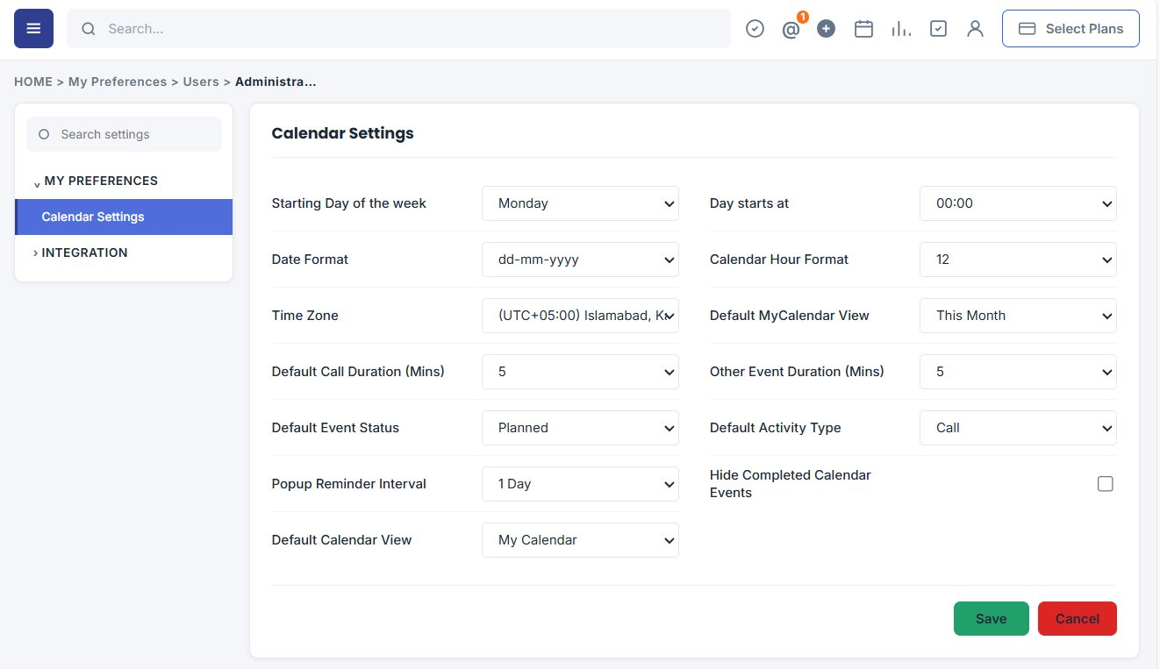Click the top search input field

tap(398, 29)
